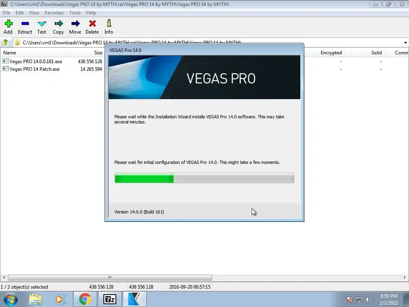Sort files by the Name column header
409x307 pixels.
pyautogui.click(x=33, y=52)
